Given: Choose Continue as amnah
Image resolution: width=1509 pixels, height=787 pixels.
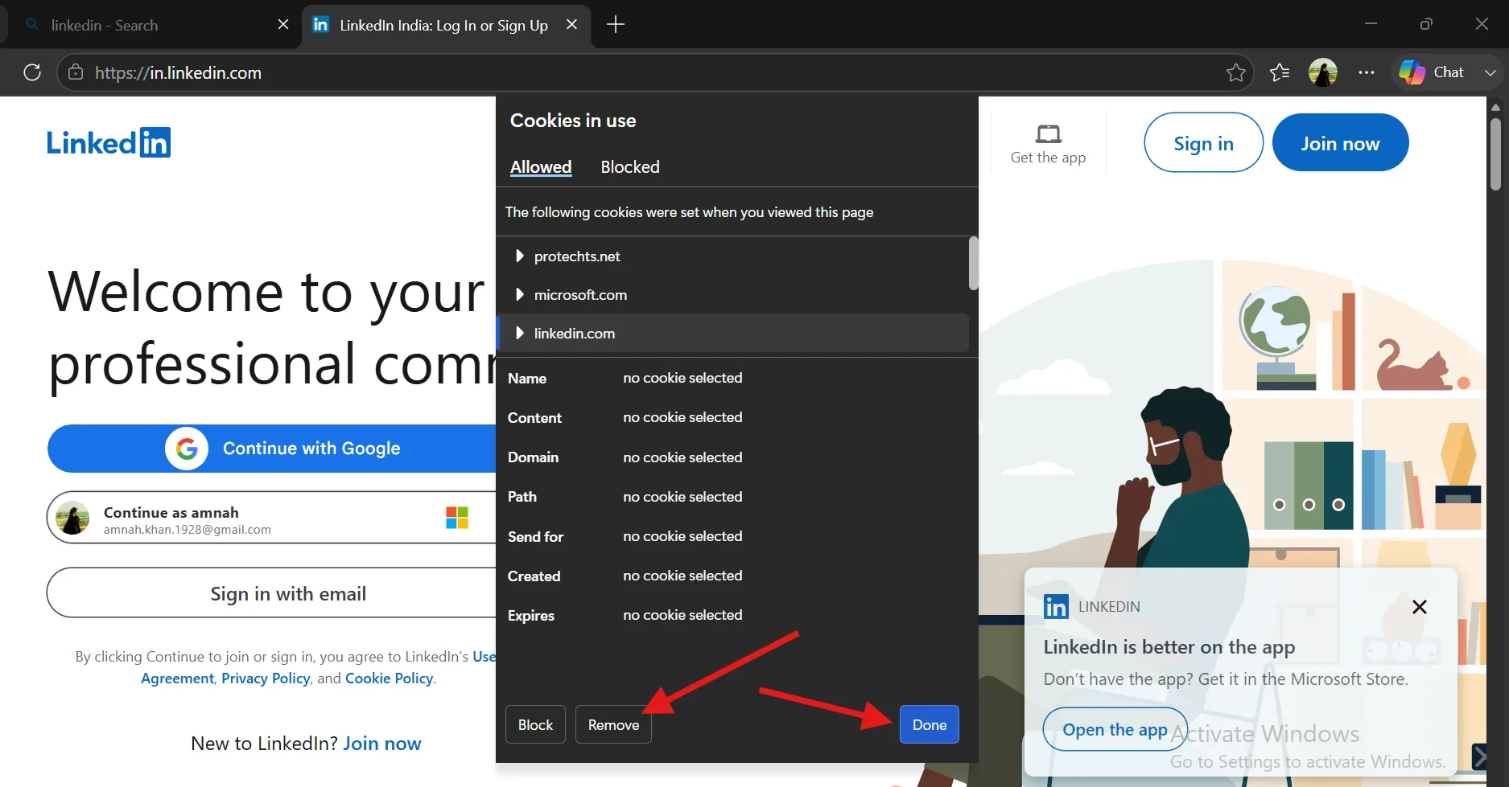Looking at the screenshot, I should (272, 518).
